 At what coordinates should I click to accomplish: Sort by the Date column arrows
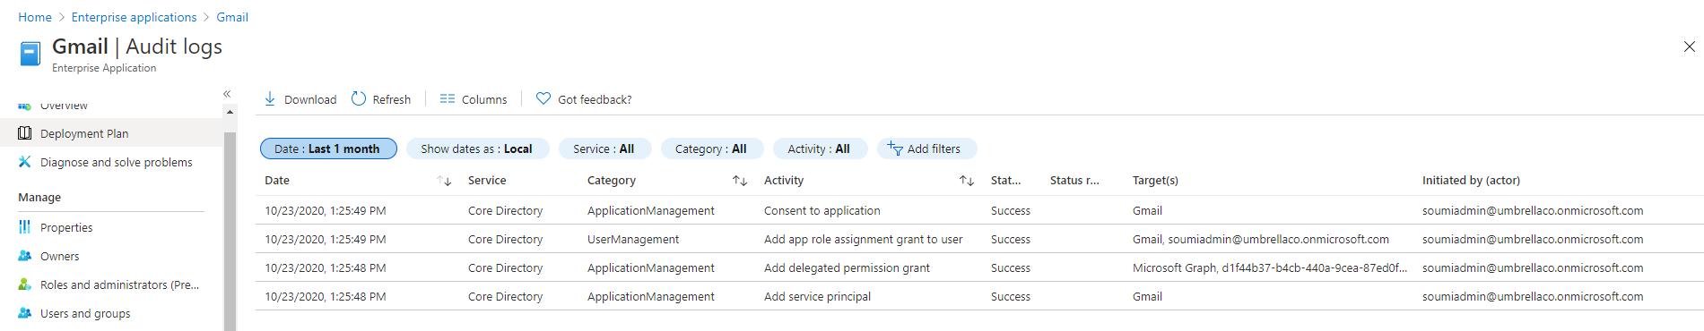(444, 181)
